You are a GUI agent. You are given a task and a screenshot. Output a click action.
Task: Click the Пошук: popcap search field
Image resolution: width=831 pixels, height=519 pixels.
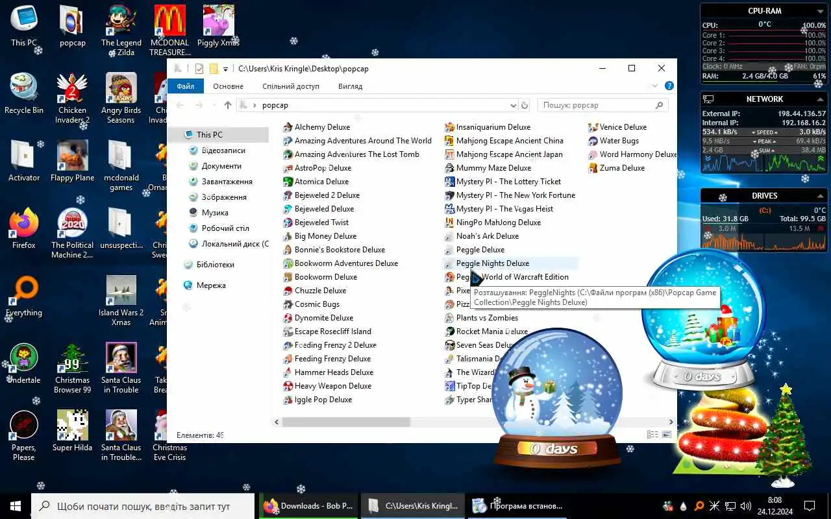click(604, 105)
